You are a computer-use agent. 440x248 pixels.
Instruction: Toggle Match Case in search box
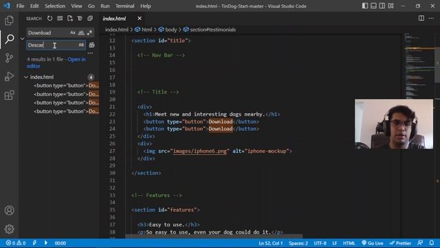[x=73, y=32]
